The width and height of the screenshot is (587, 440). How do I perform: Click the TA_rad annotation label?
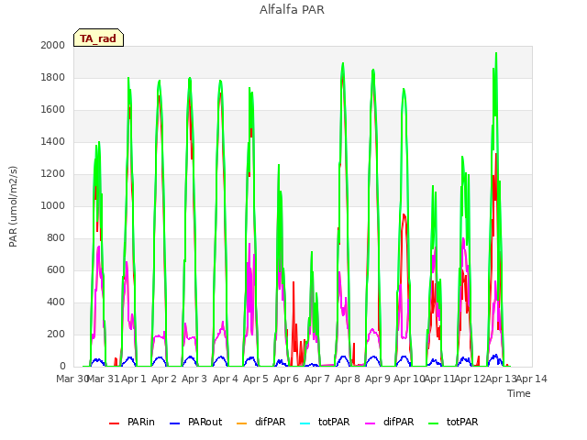point(98,38)
